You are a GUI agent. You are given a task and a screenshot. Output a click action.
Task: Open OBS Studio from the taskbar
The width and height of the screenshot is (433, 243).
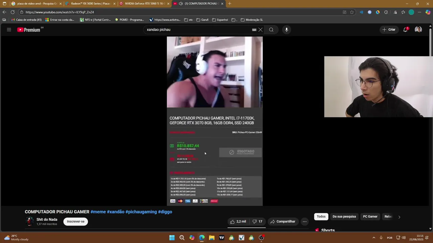[261, 238]
